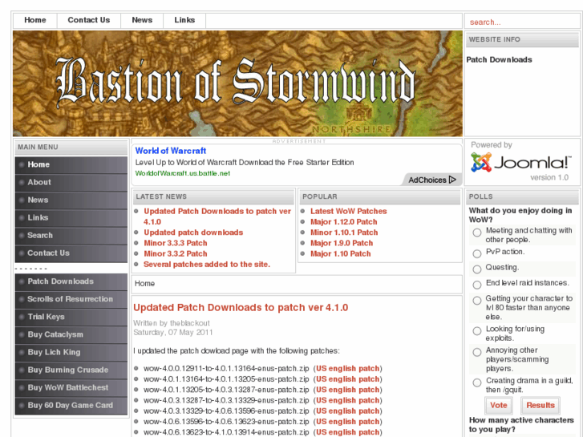Select 'Looking for/using exploits' radio
Image resolution: width=583 pixels, height=437 pixels.
pos(477,331)
